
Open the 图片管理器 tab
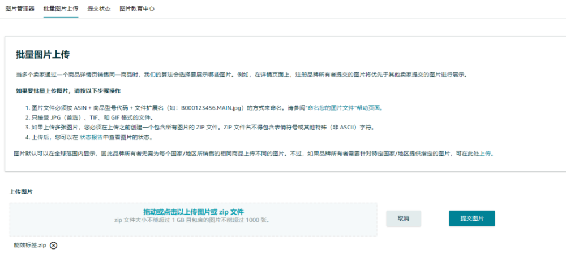(20, 8)
